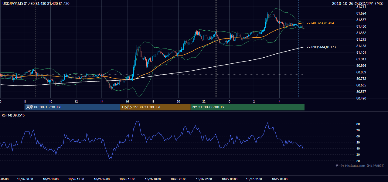The height and width of the screenshot is (182, 388).
Task: Click RSI scale value 60
Action: pyautogui.click(x=358, y=136)
